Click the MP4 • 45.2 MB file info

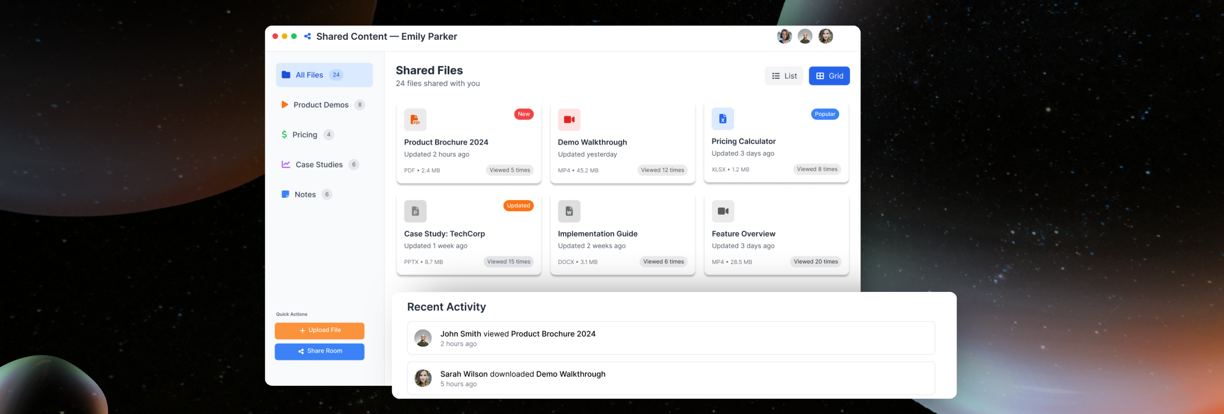[x=578, y=170]
